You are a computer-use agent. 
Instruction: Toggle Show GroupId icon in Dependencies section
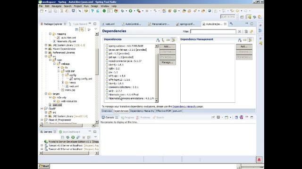(168, 40)
